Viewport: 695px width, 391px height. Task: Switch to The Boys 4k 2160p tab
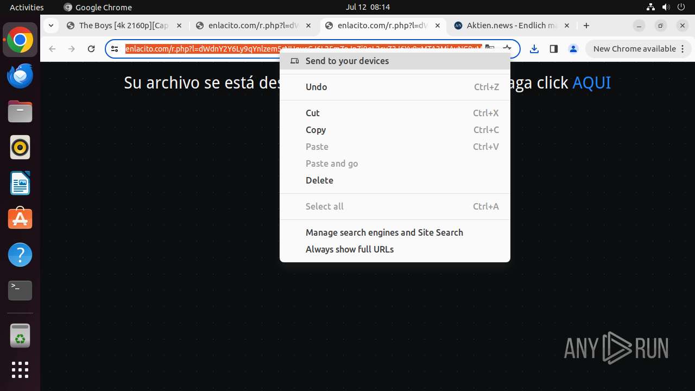click(124, 26)
